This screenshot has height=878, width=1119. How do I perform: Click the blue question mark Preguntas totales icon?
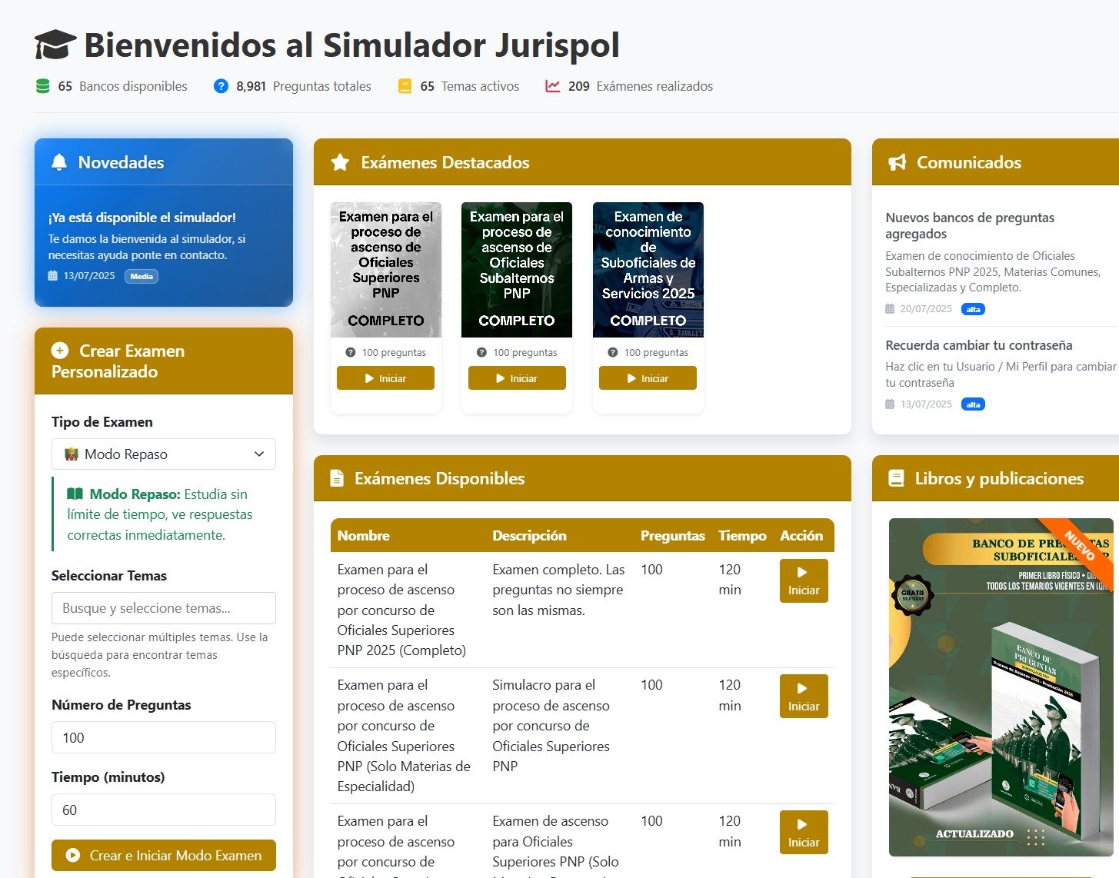[221, 86]
